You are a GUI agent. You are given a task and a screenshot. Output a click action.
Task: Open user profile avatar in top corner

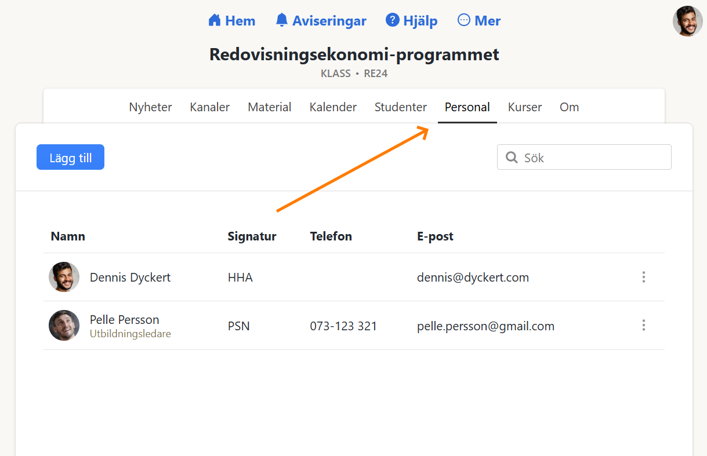point(687,21)
